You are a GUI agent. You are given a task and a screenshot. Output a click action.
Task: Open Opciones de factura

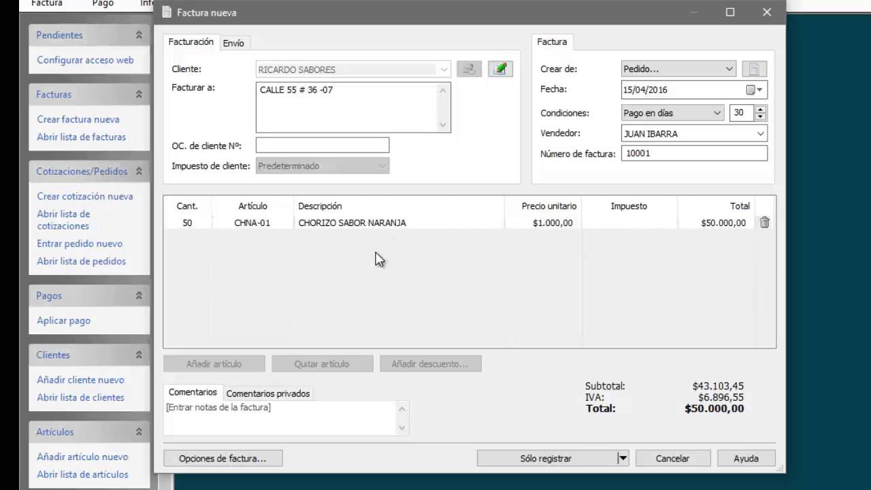pos(223,459)
